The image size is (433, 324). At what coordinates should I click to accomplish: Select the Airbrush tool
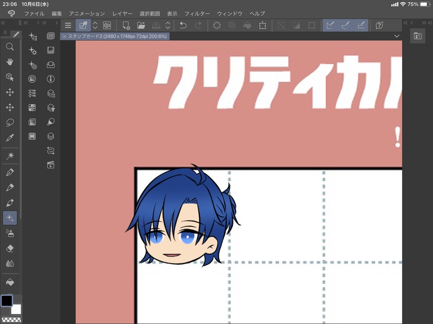pyautogui.click(x=10, y=233)
